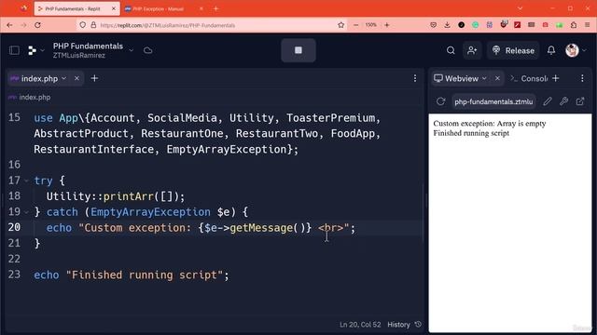The width and height of the screenshot is (597, 335).
Task: Open the editor pane three-dot menu
Action: point(415,78)
